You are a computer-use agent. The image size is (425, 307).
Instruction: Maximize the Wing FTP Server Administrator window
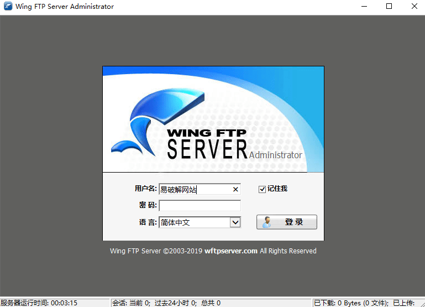[x=389, y=7]
